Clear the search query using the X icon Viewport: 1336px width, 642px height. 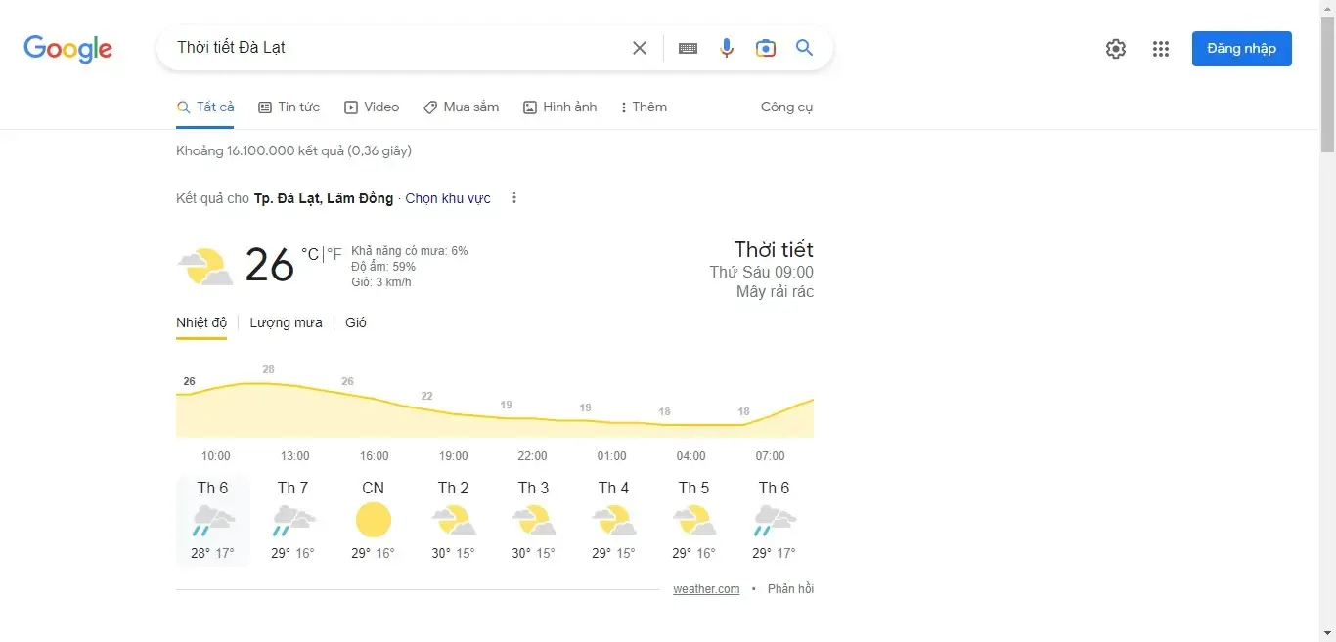point(639,47)
